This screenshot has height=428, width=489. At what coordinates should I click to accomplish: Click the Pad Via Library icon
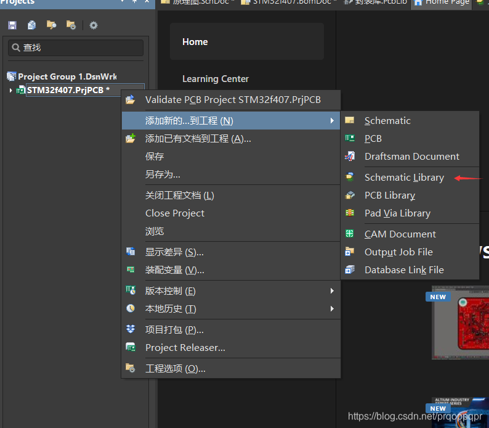[350, 213]
